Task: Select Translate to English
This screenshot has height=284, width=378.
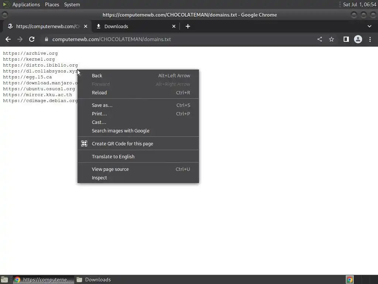Action: pyautogui.click(x=138, y=156)
